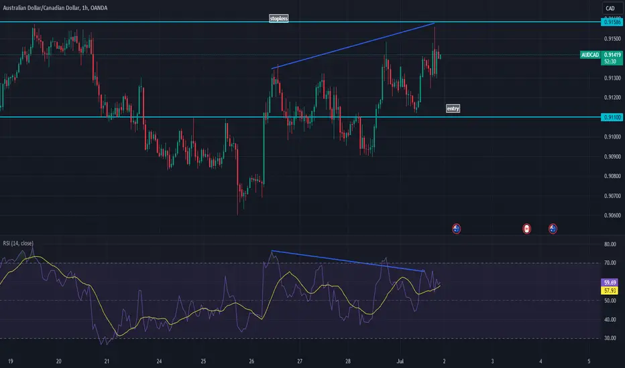Click 0.91300 on the price axis
The width and height of the screenshot is (625, 368).
(x=612, y=78)
